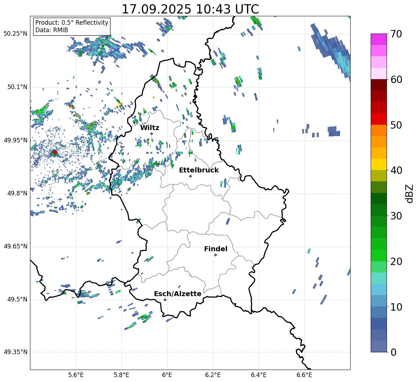Click the red 50 dBZ colorbar segment

[x=378, y=119]
